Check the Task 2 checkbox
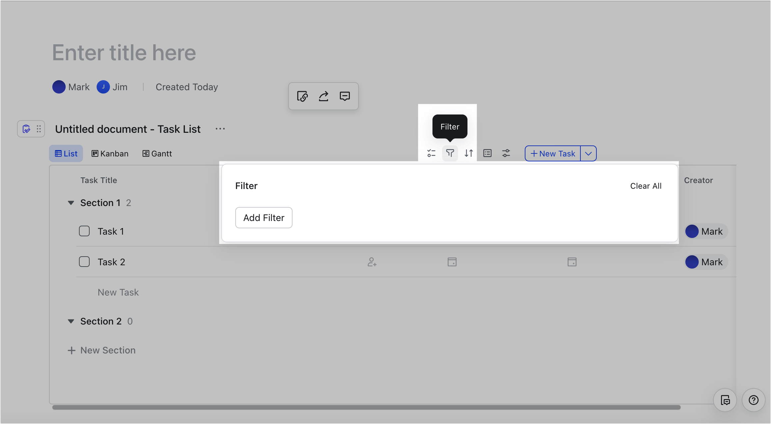Image resolution: width=771 pixels, height=424 pixels. (x=84, y=262)
